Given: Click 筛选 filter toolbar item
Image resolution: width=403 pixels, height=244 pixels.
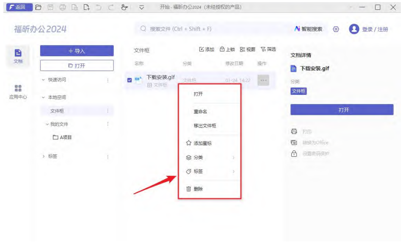Looking at the screenshot, I should [x=268, y=49].
